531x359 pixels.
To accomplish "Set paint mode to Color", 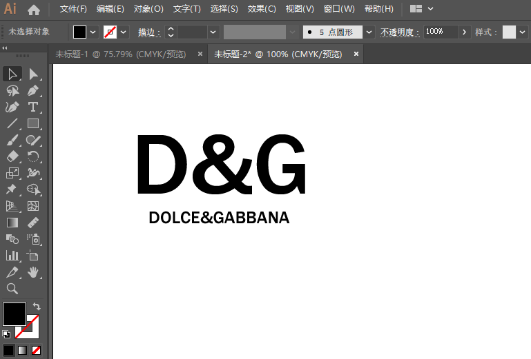I will point(9,350).
